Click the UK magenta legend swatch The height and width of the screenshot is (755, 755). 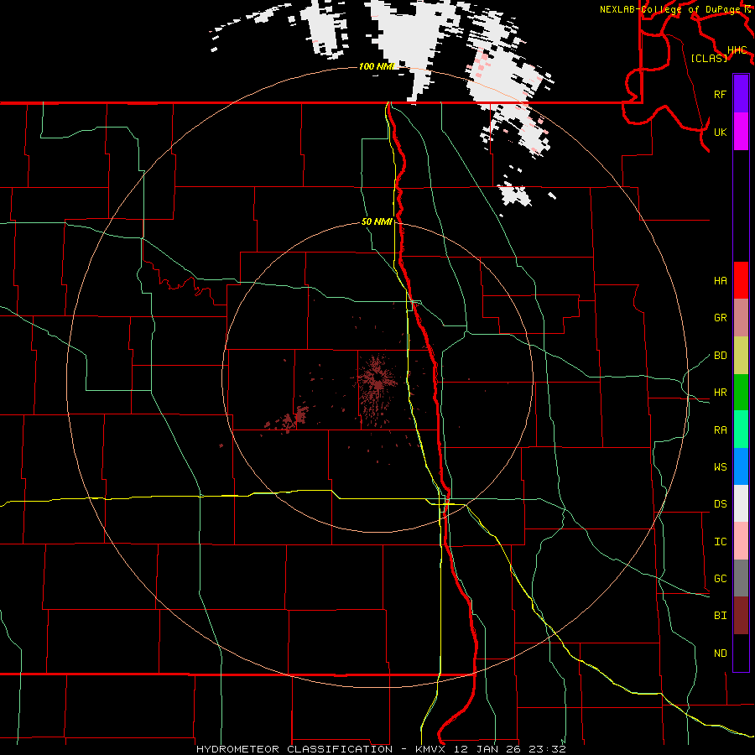coord(741,132)
